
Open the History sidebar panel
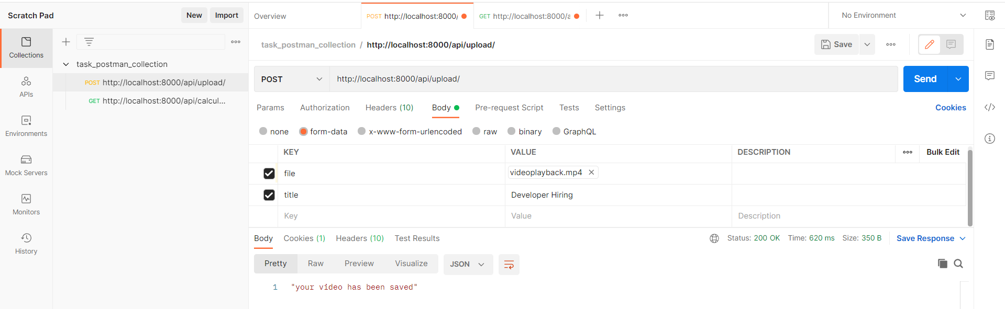click(26, 244)
